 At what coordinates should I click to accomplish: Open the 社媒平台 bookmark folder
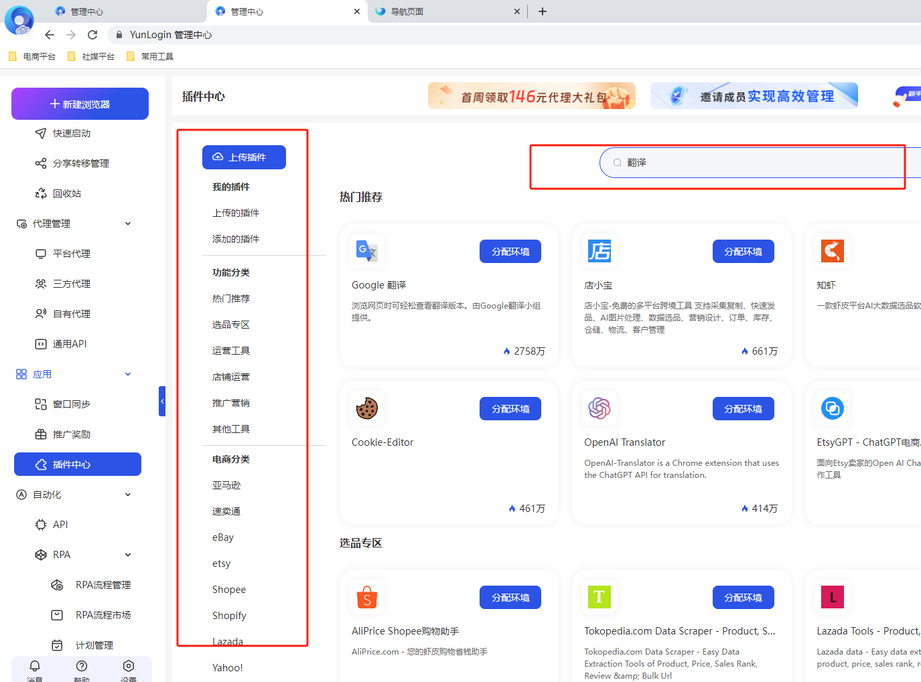(91, 57)
